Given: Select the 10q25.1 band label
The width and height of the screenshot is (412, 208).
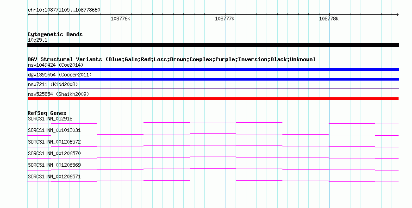Looking at the screenshot, I should click(x=37, y=40).
